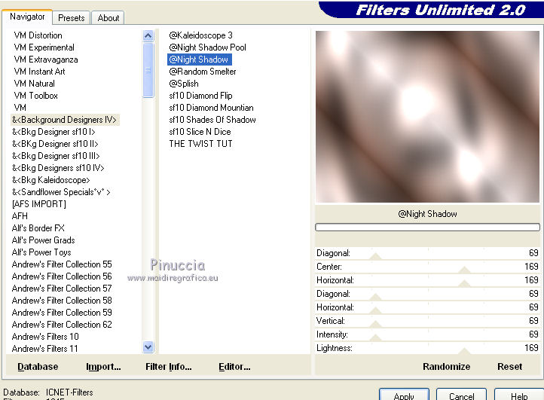This screenshot has width=544, height=400.
Task: Choose the sf10 Slice N Dice filter
Action: click(x=200, y=132)
